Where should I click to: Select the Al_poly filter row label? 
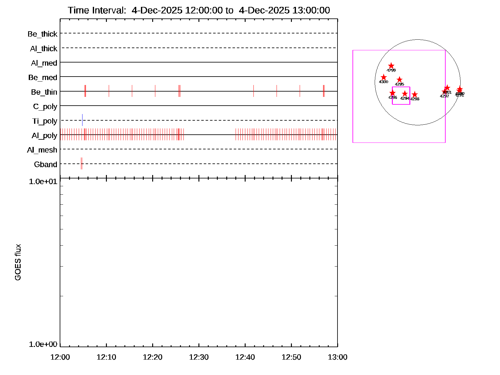[x=44, y=135]
